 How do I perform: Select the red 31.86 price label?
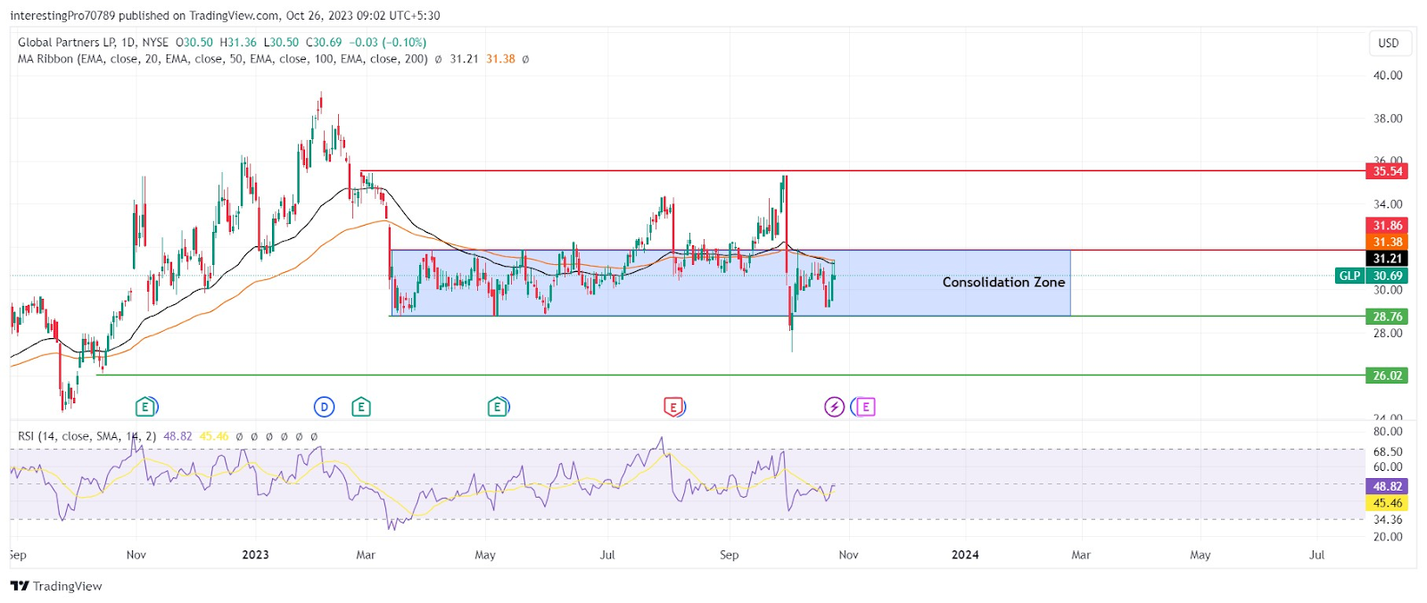coord(1387,226)
